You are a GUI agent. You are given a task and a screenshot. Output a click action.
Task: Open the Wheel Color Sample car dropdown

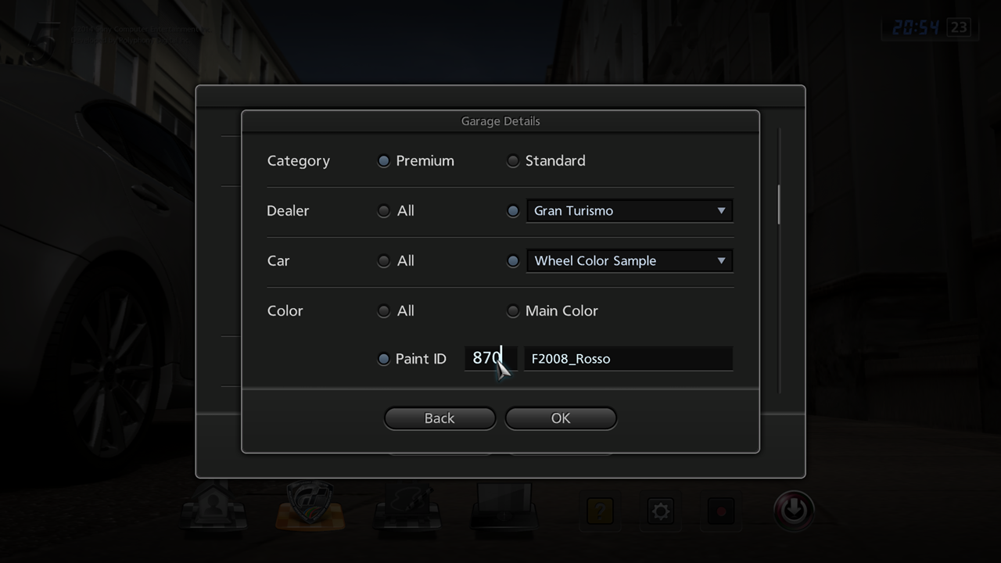[x=630, y=260]
